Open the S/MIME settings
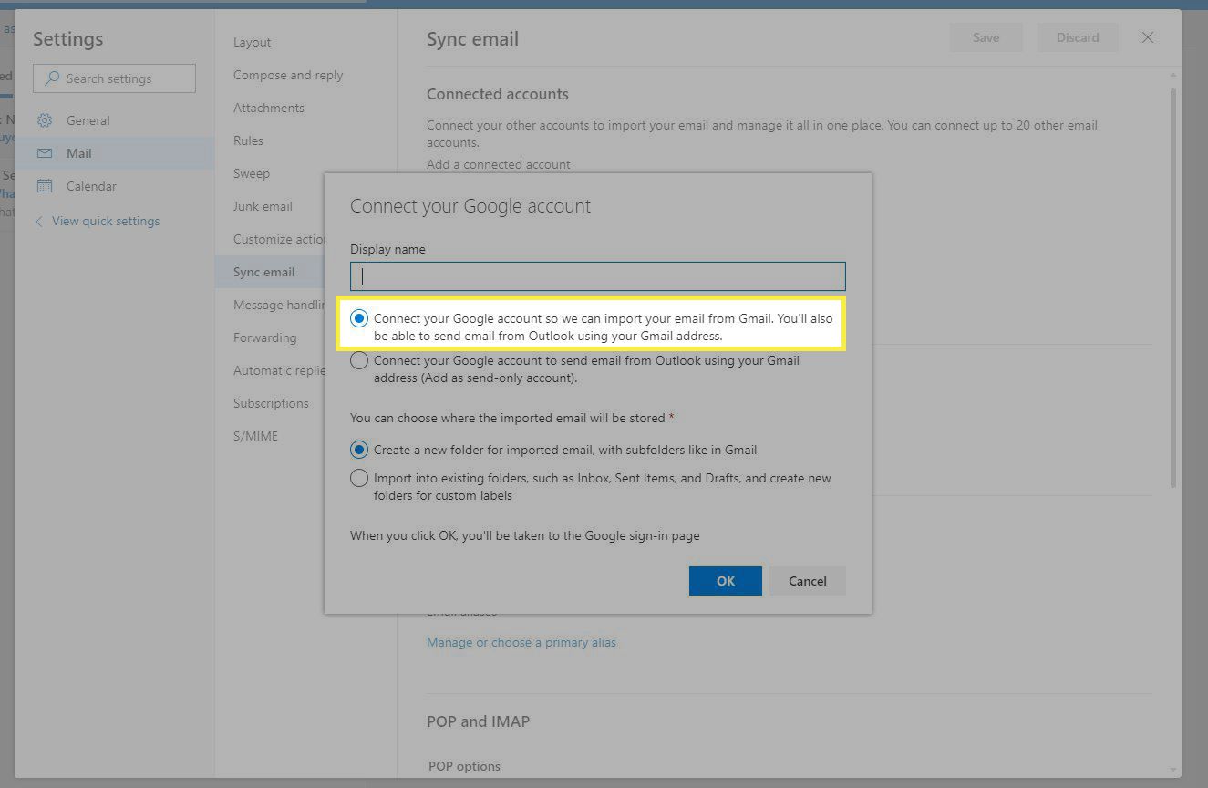The image size is (1208, 788). pyautogui.click(x=255, y=436)
